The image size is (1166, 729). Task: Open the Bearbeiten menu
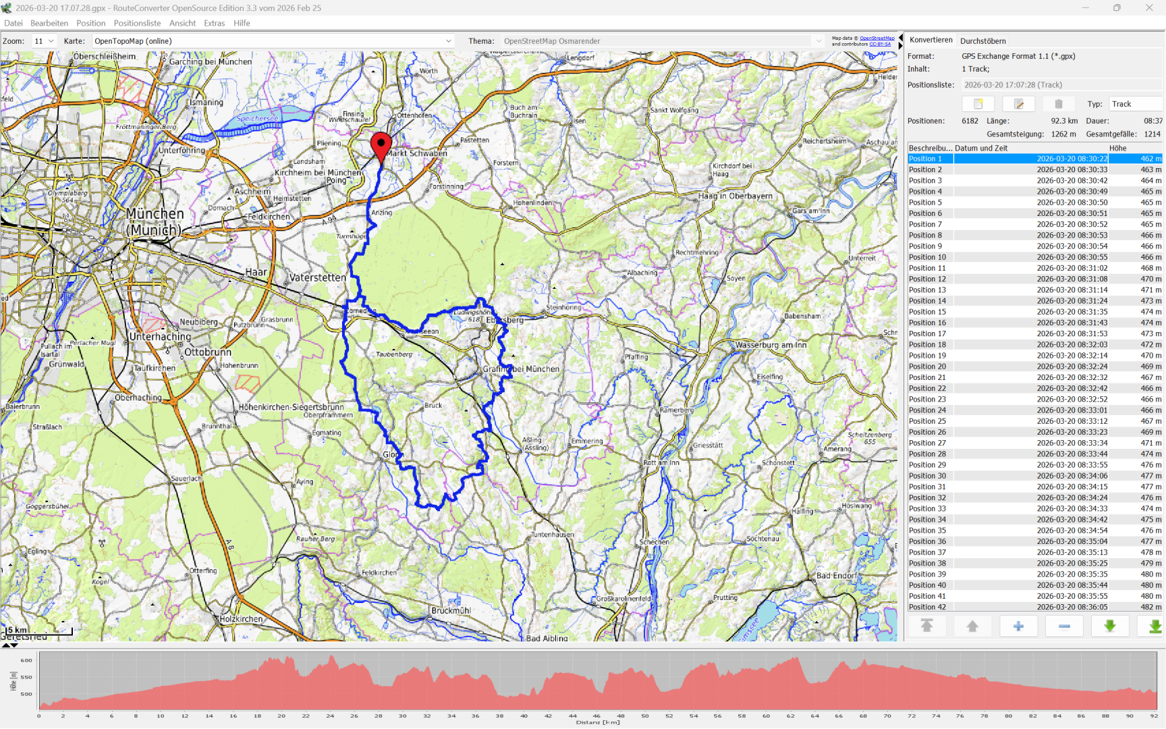click(x=49, y=23)
